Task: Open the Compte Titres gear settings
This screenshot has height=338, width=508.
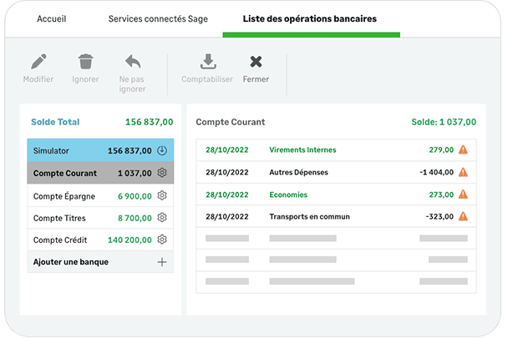Action: tap(162, 218)
